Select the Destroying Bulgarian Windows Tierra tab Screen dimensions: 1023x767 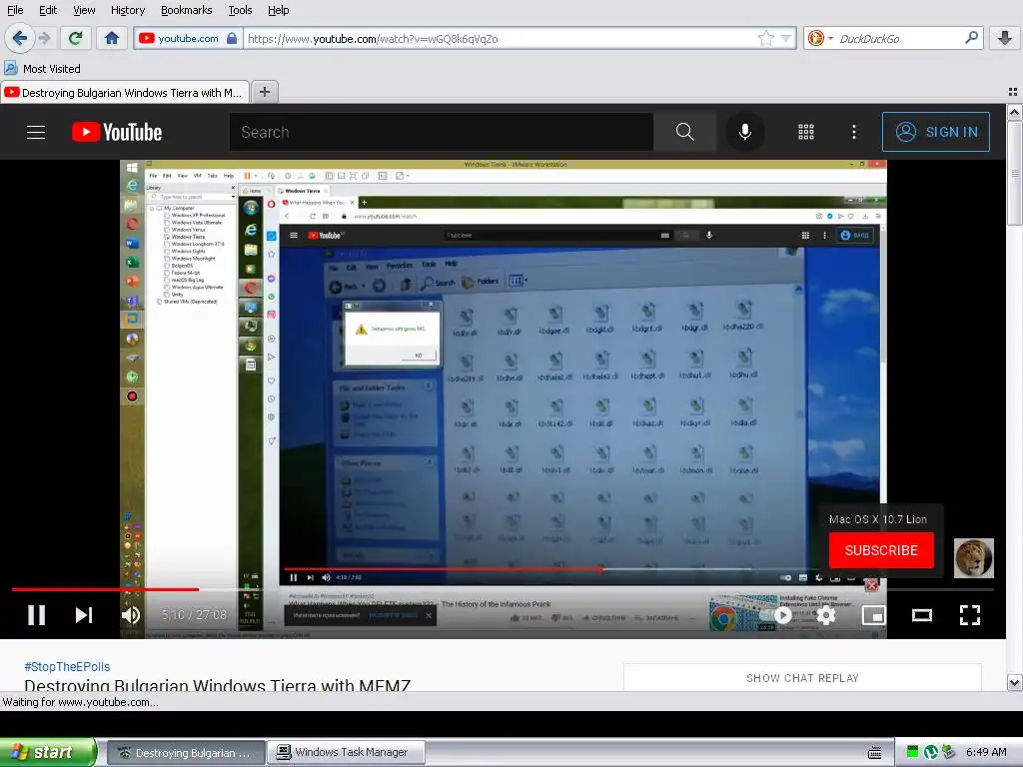click(125, 93)
